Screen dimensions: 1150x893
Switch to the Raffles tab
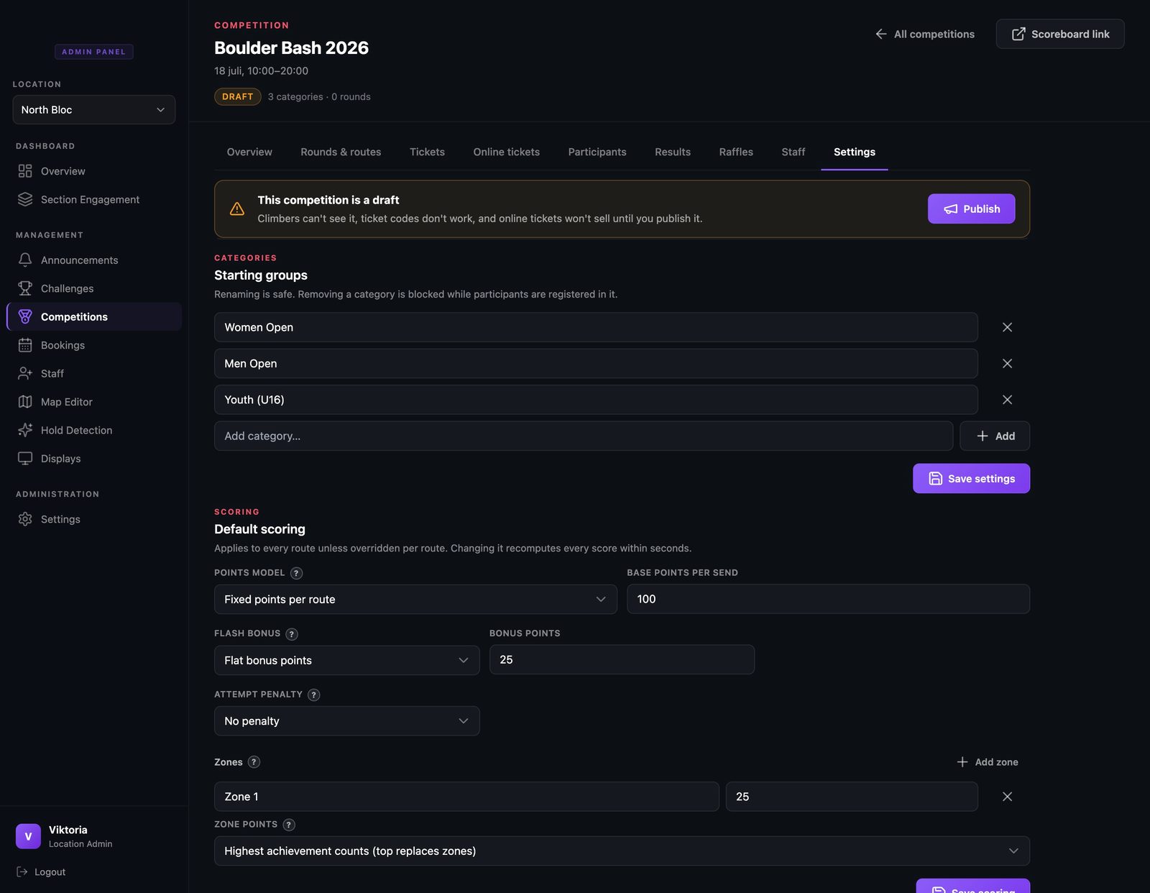point(736,152)
